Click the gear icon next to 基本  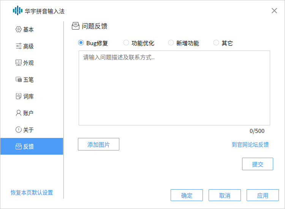coord(18,29)
